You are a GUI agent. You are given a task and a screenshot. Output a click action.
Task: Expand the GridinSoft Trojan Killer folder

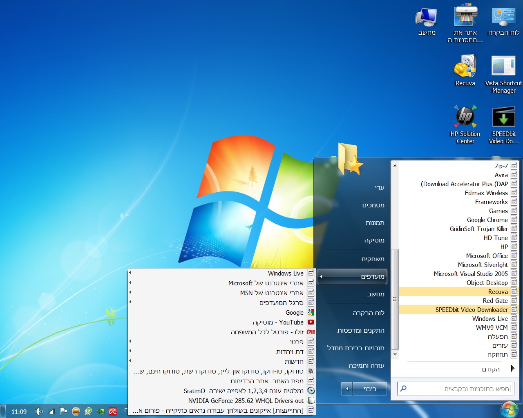458,229
